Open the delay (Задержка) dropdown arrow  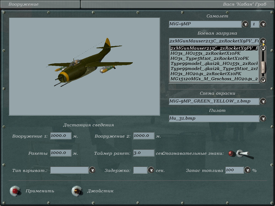pyautogui.click(x=151, y=170)
